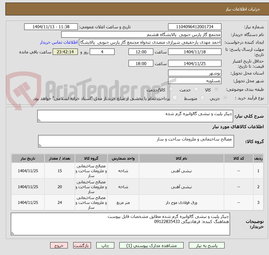Click the countdown timer 23:42:14

pos(65,52)
